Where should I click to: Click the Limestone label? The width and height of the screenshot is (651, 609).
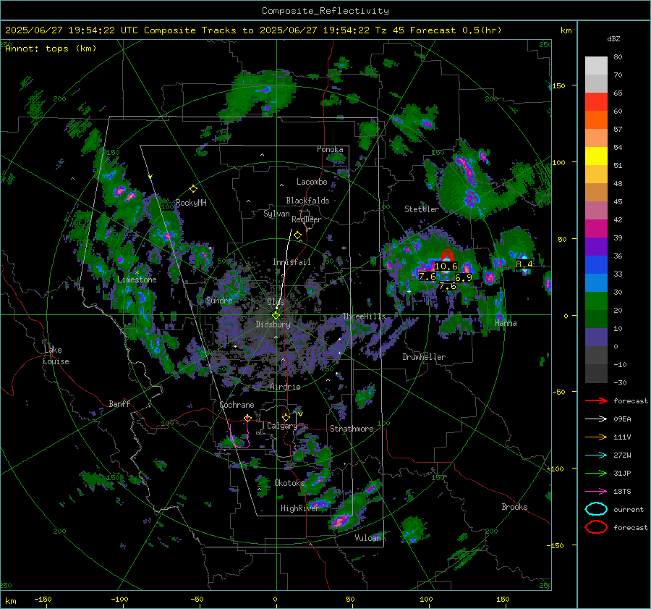click(137, 280)
